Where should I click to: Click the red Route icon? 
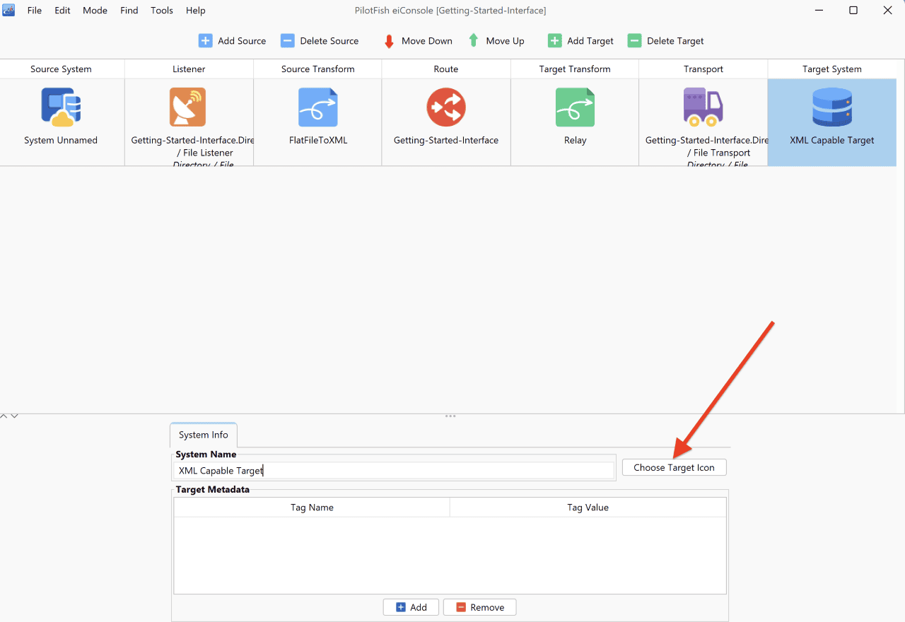coord(446,107)
